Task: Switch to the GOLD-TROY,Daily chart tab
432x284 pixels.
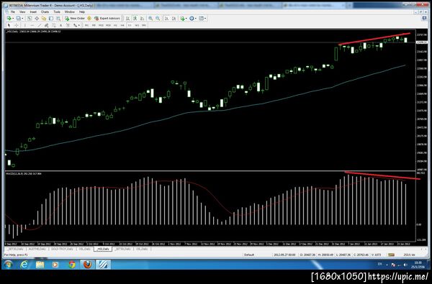Action: click(x=62, y=249)
